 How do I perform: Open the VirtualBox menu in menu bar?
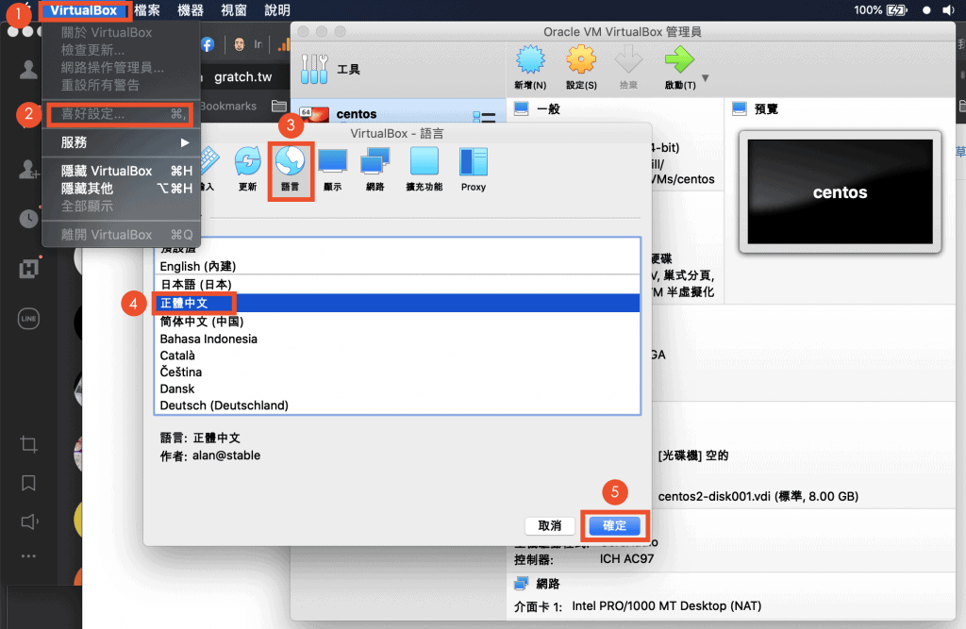(84, 10)
